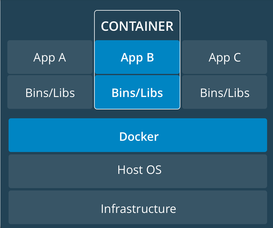Click the white-outlined CONTAINER title
Viewport: 273px width, 228px height.
137,26
